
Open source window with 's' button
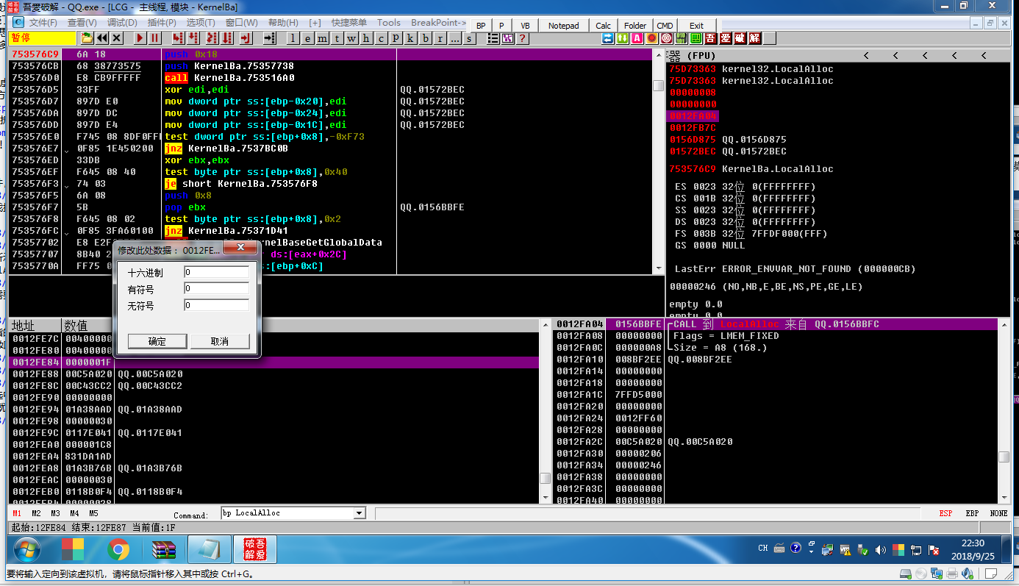click(469, 37)
